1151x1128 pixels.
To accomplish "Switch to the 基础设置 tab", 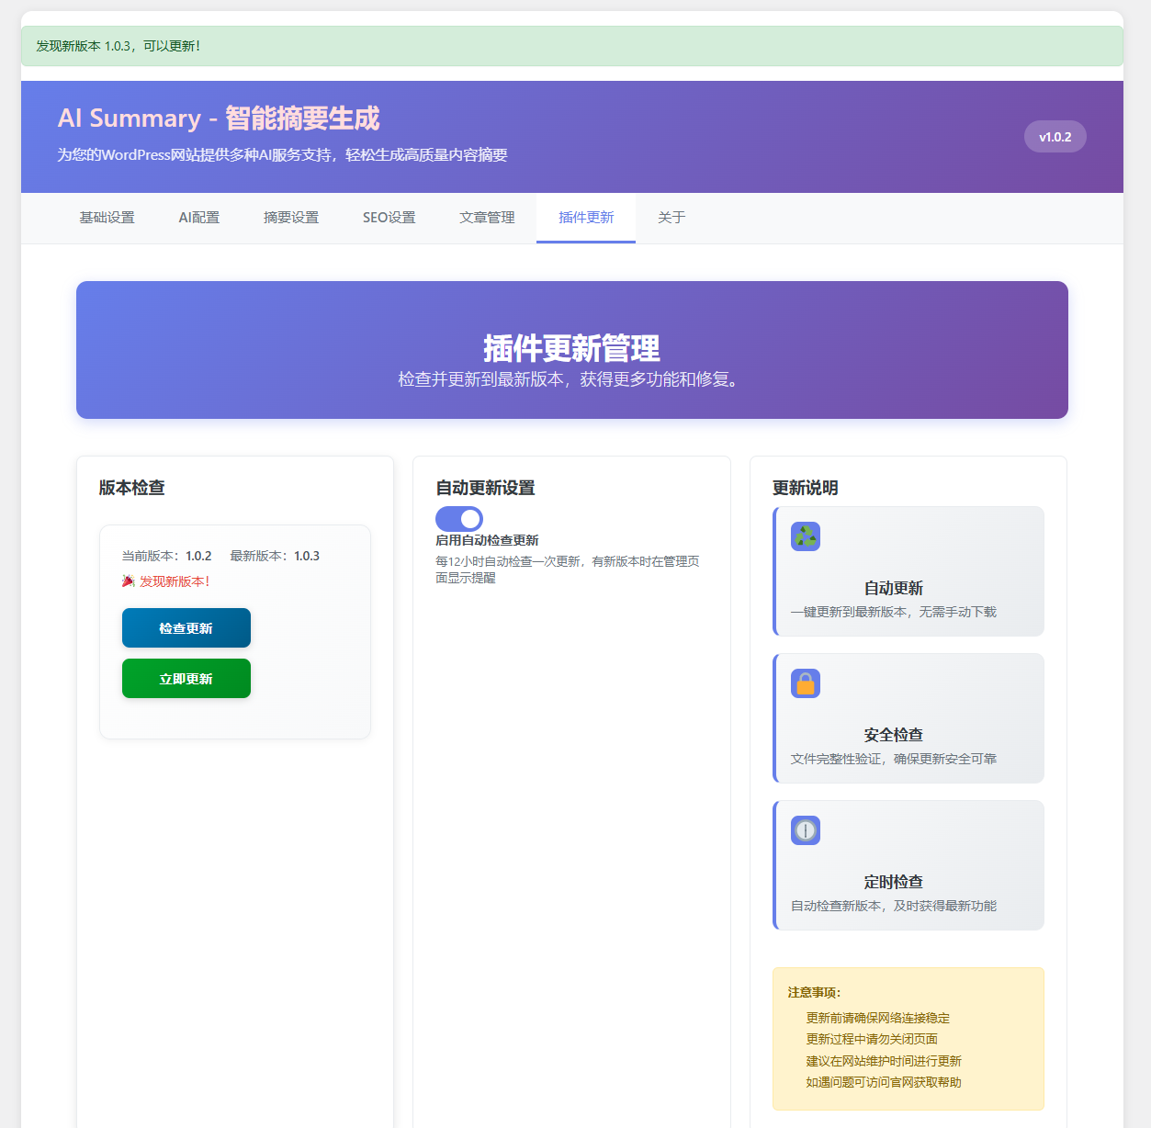I will pyautogui.click(x=106, y=218).
